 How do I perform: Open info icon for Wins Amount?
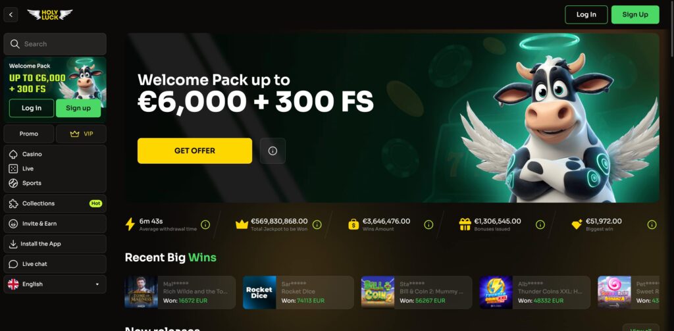point(428,224)
